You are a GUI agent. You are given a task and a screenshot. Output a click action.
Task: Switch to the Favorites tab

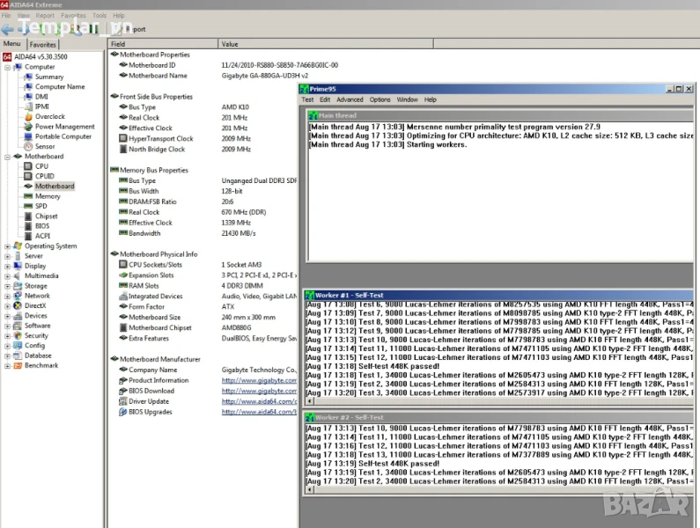click(43, 44)
